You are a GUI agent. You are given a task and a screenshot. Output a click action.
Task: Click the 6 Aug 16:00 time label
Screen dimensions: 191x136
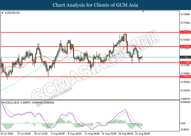pos(74,134)
